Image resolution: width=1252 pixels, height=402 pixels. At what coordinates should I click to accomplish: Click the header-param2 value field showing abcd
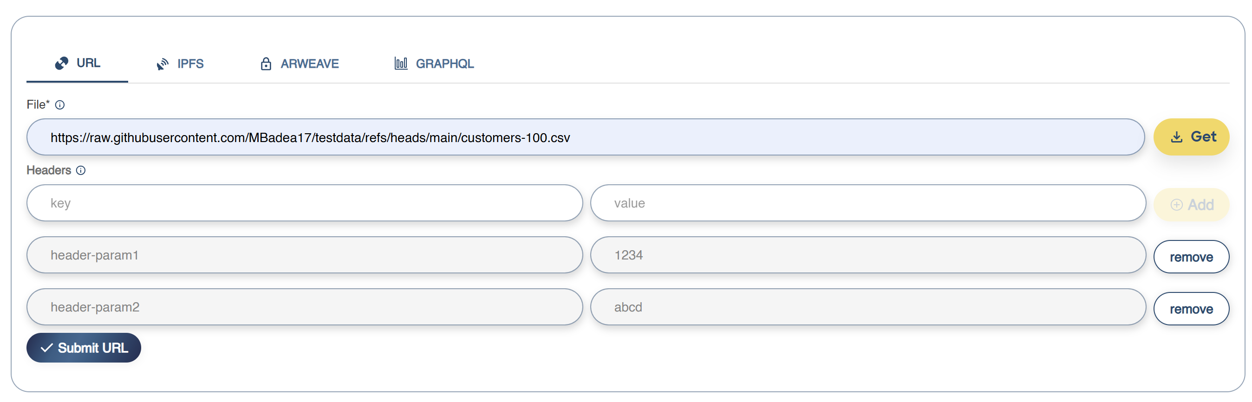tap(867, 307)
